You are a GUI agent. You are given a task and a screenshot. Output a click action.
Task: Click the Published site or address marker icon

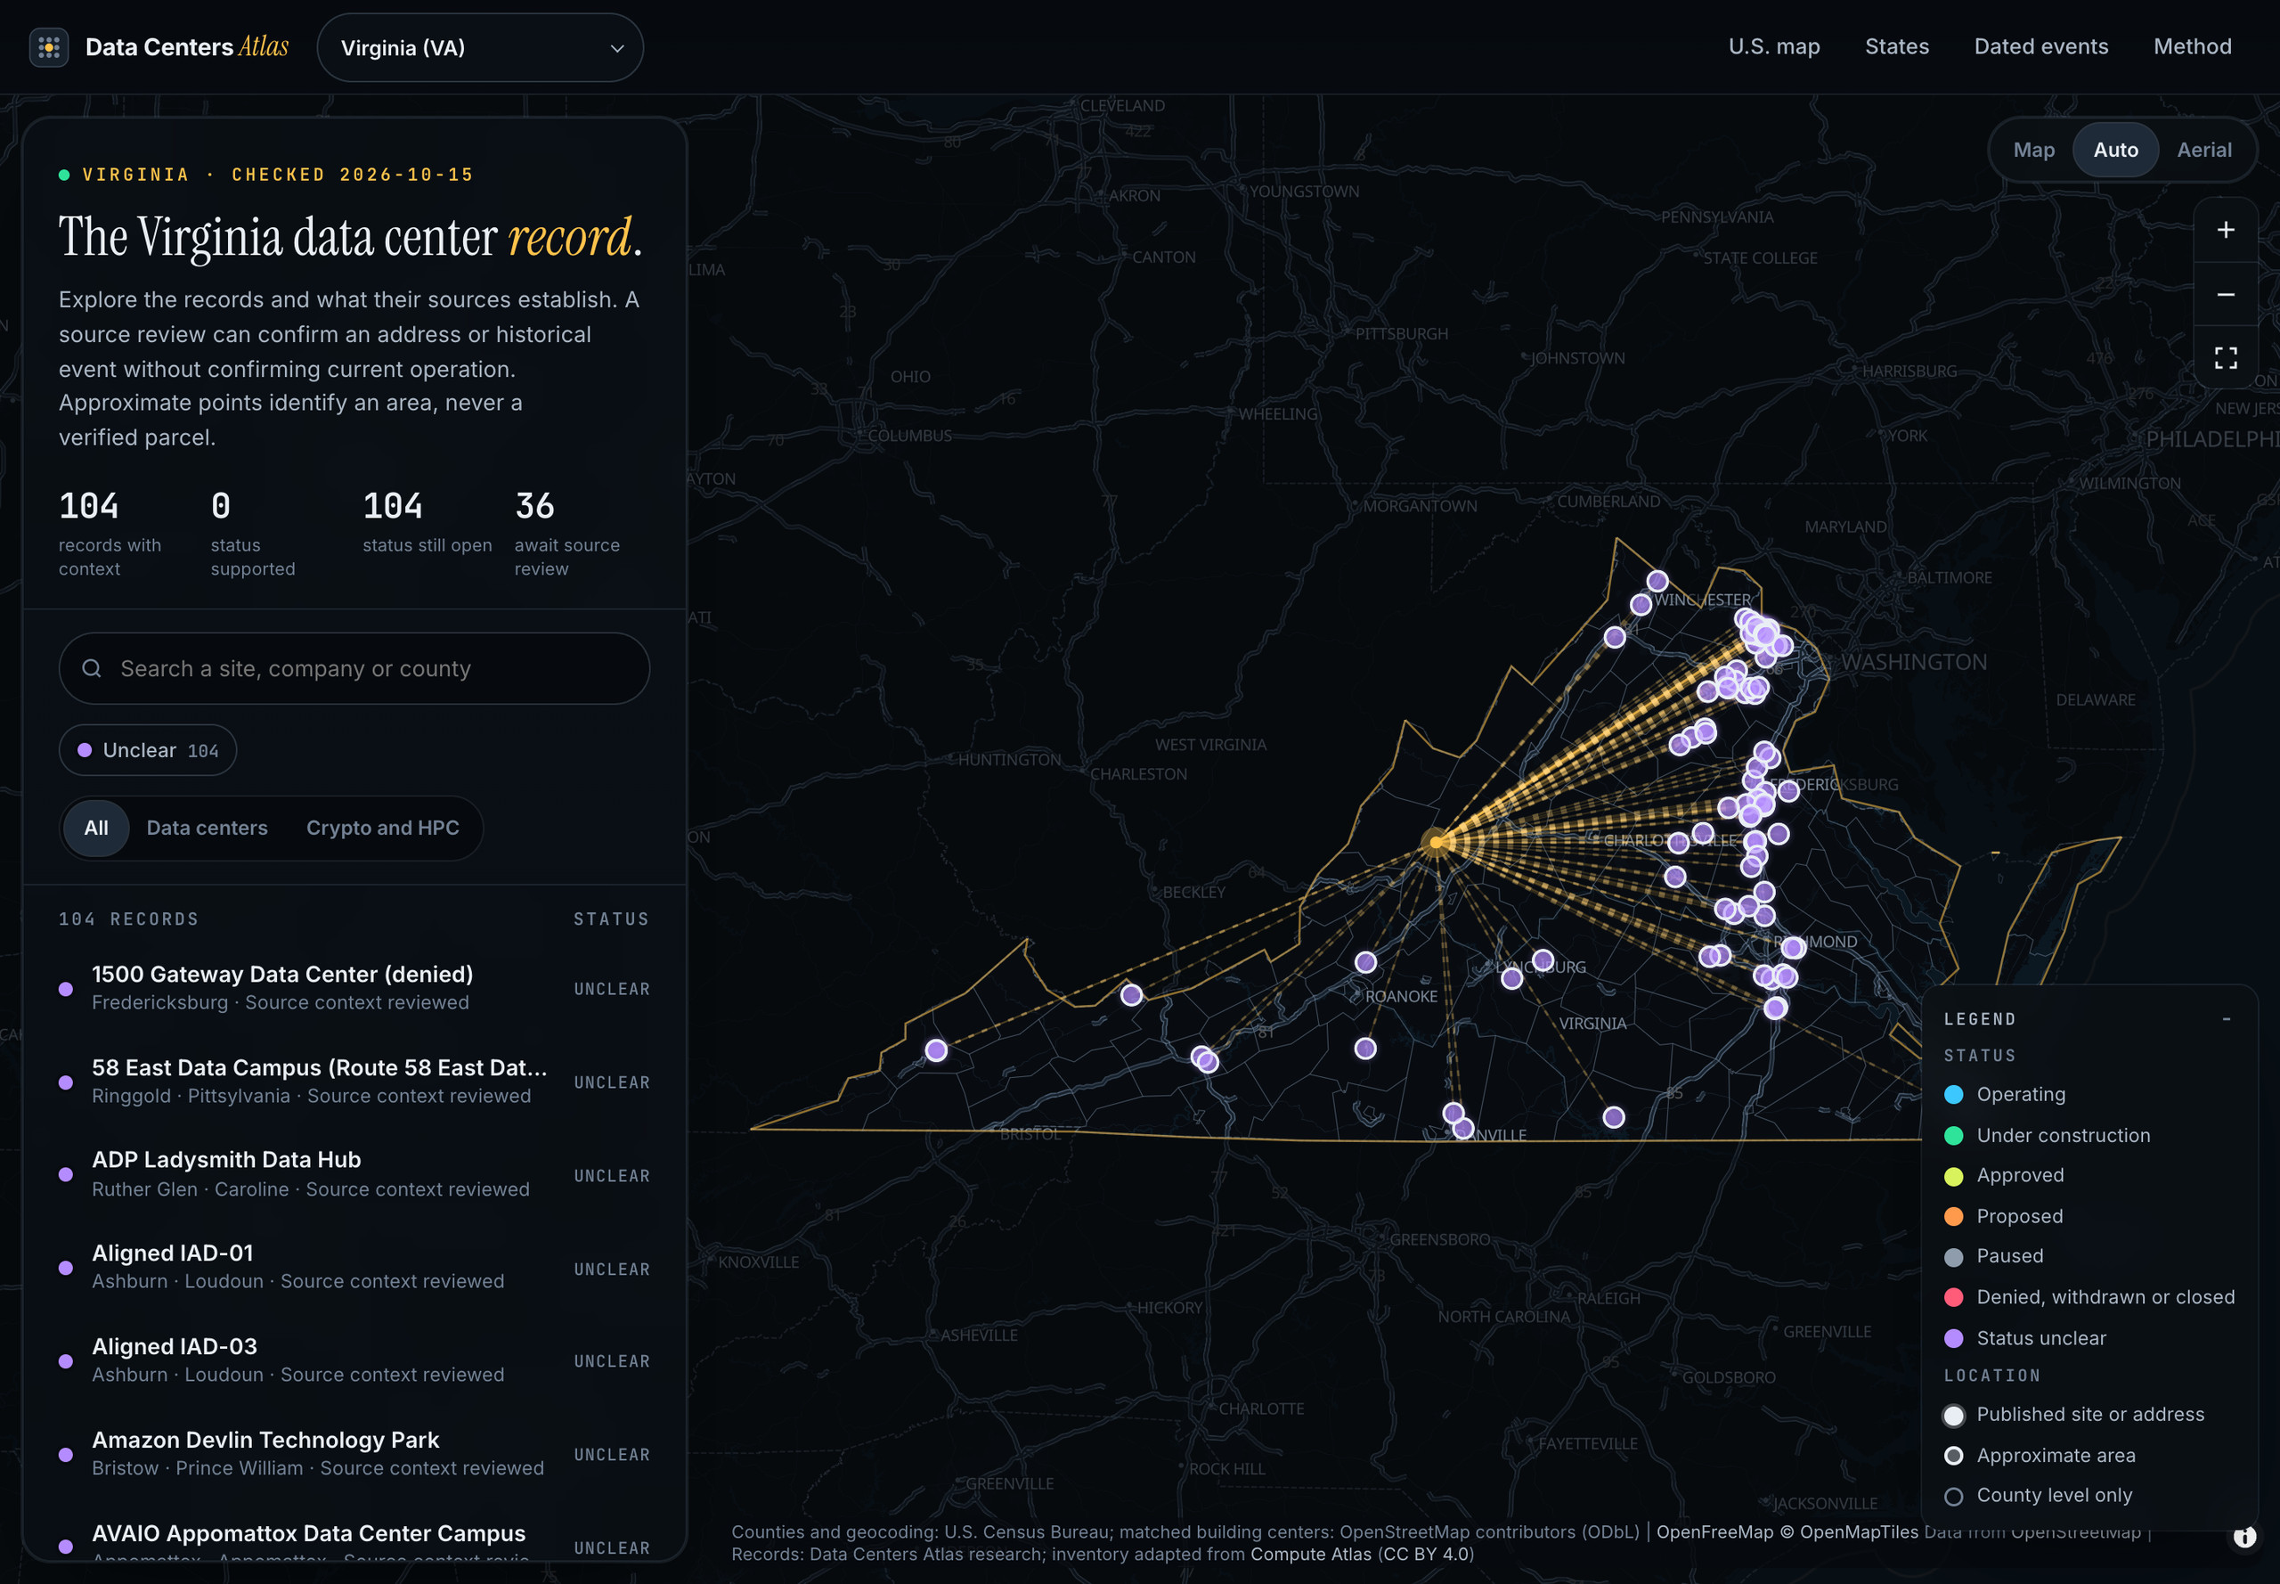click(x=1953, y=1416)
